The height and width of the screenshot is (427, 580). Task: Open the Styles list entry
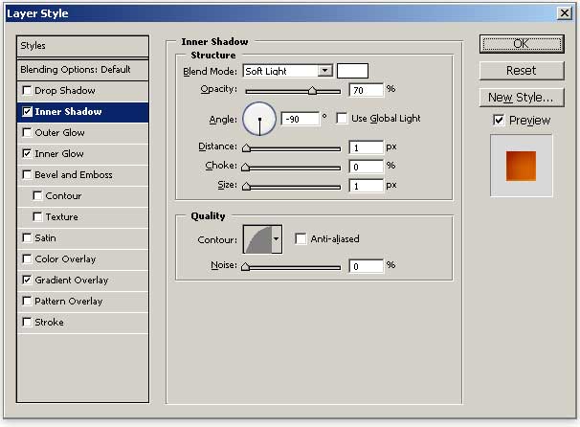click(x=83, y=46)
